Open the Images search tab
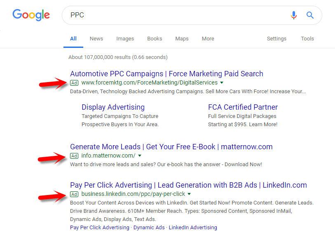Viewport: 335px width, 240px height. point(125,38)
